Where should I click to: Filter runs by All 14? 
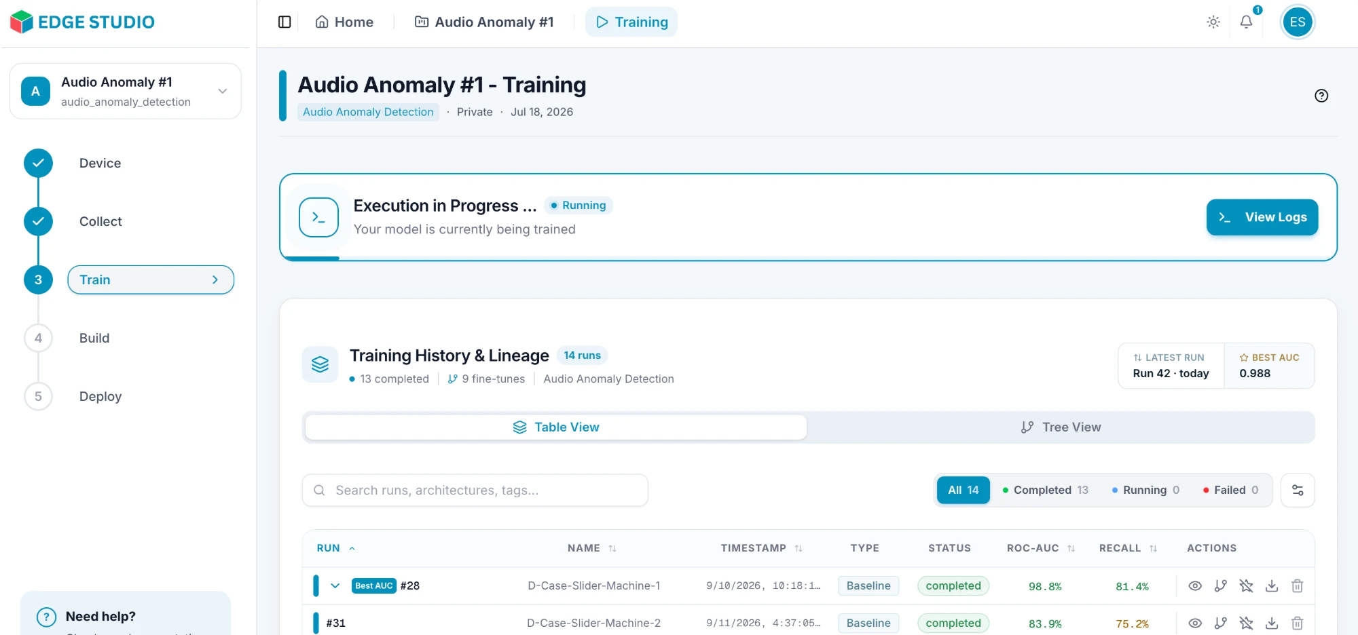pos(963,490)
